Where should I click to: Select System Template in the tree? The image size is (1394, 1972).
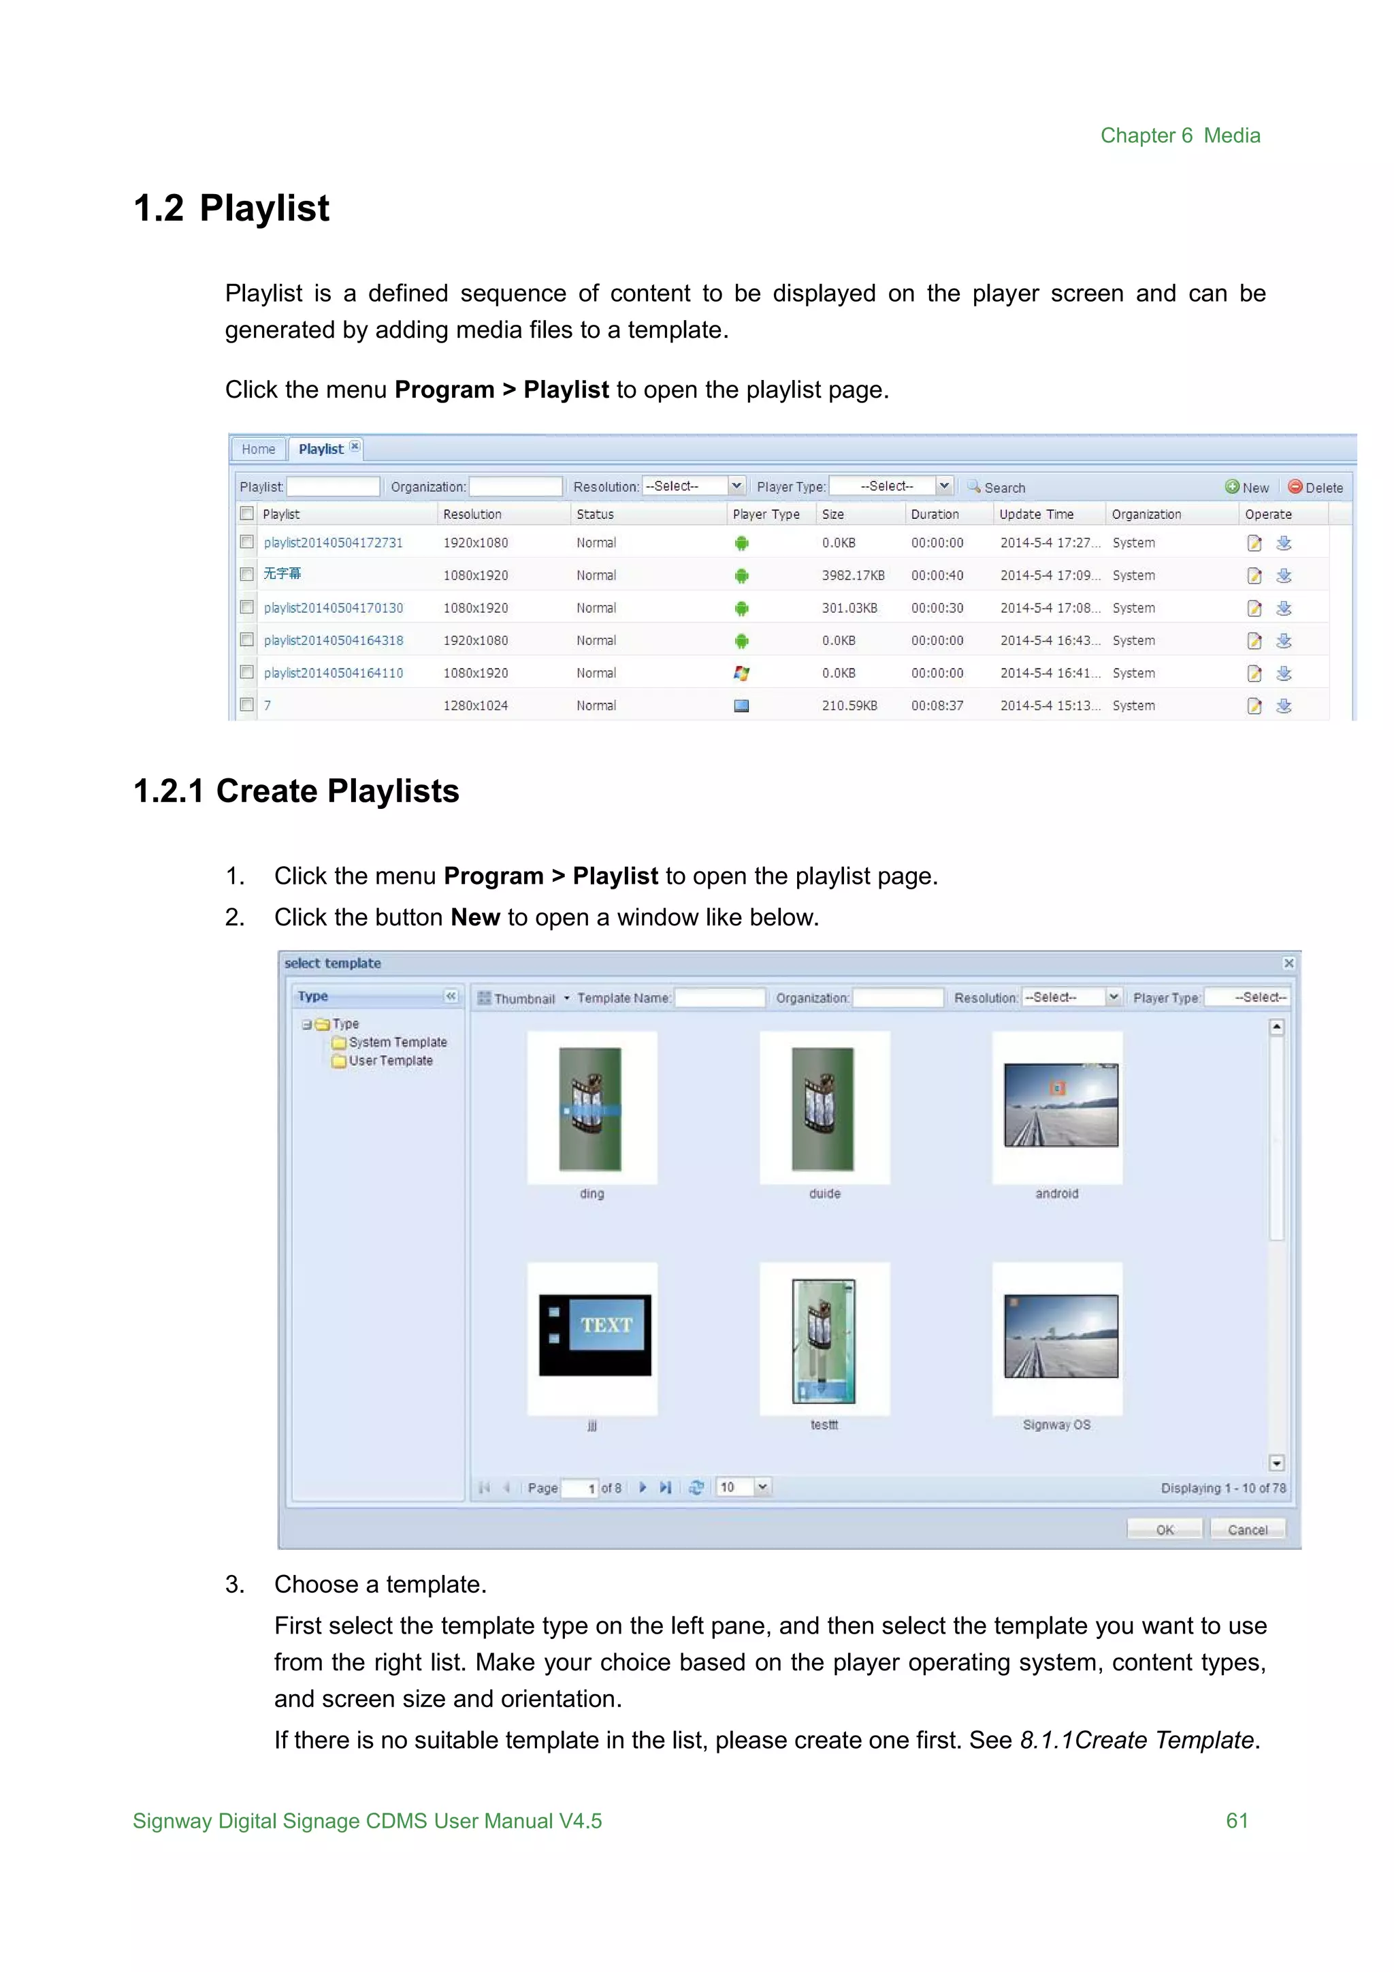pyautogui.click(x=398, y=1042)
